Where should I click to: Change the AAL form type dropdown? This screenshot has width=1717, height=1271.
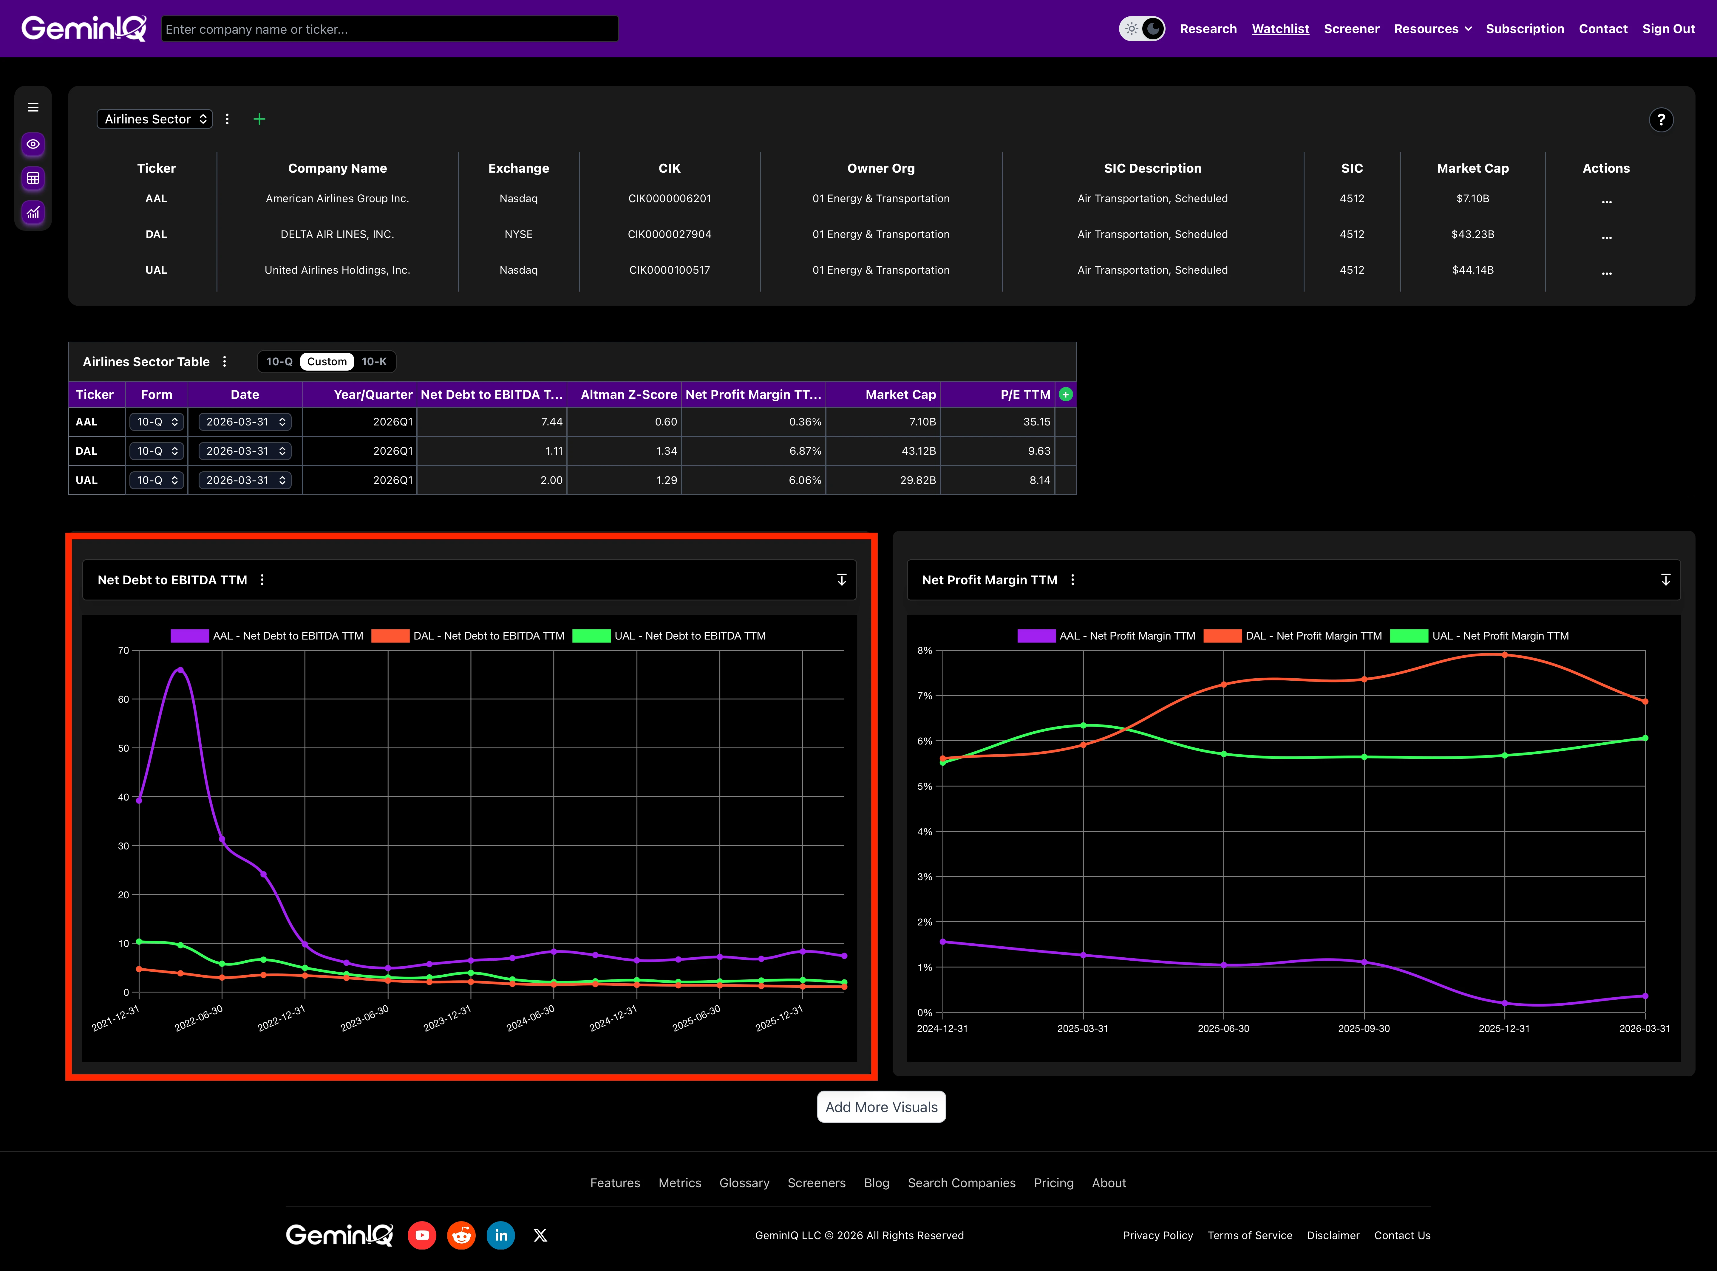[x=157, y=422]
